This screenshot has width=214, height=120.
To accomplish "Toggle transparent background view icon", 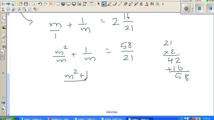I will 69,4.
